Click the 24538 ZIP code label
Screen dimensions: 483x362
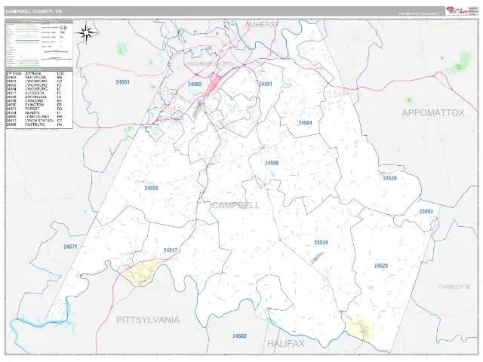click(389, 178)
